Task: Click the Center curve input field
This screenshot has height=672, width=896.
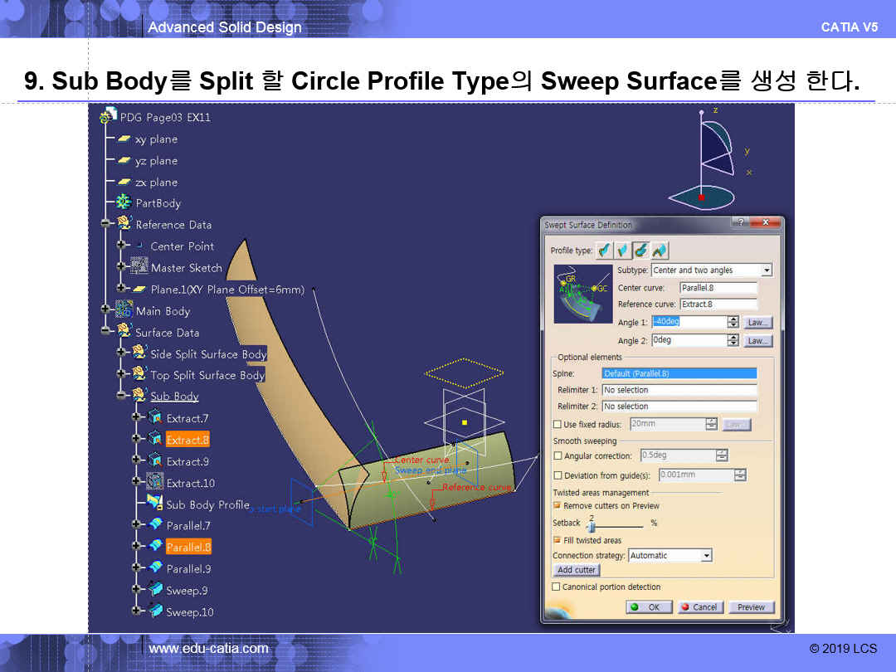Action: [718, 288]
